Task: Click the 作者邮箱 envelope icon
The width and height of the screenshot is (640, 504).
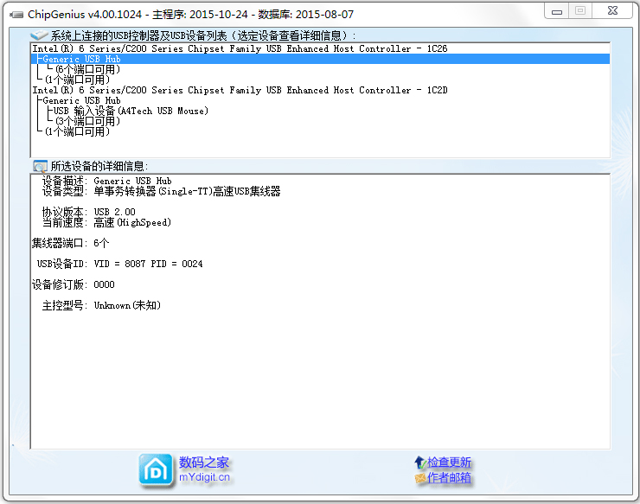Action: coord(420,478)
